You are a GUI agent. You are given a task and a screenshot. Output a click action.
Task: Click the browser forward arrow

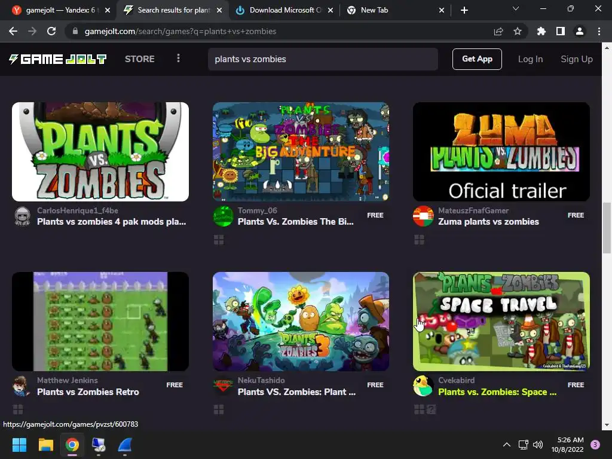(x=32, y=31)
